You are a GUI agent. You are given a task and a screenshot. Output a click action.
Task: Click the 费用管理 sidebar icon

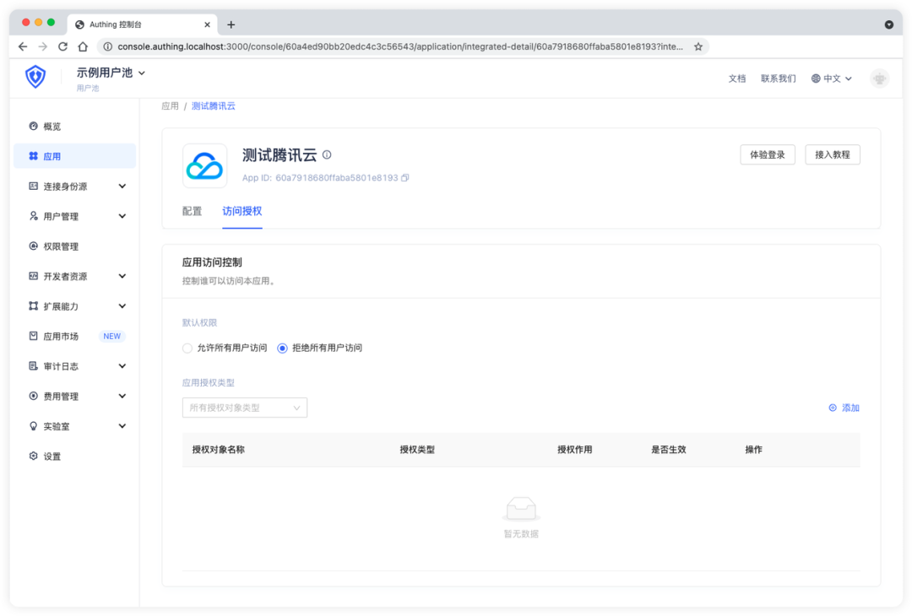(x=33, y=396)
